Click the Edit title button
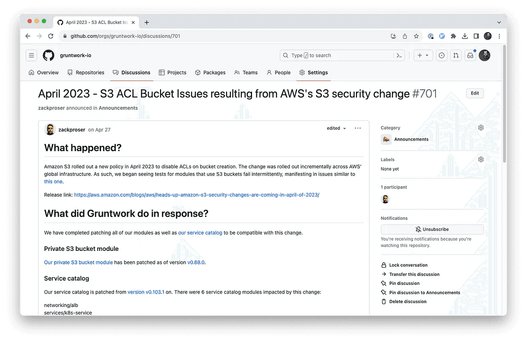This screenshot has height=342, width=527. click(475, 93)
